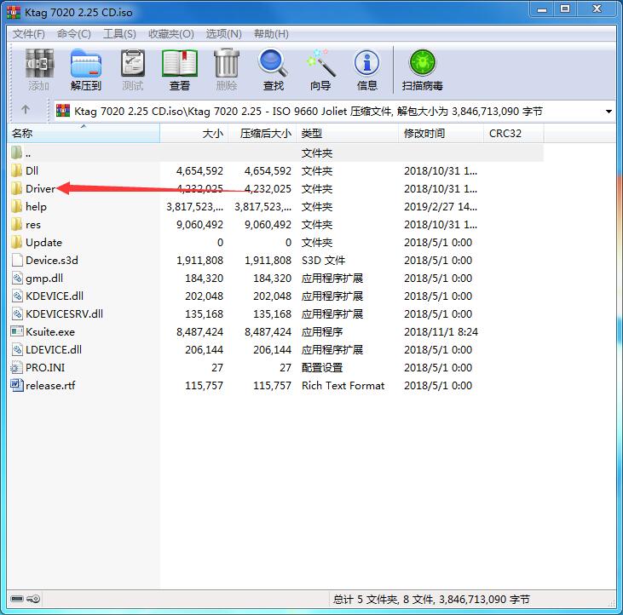Click the Scan Virus (扫描病毒) bug icon

pyautogui.click(x=423, y=62)
